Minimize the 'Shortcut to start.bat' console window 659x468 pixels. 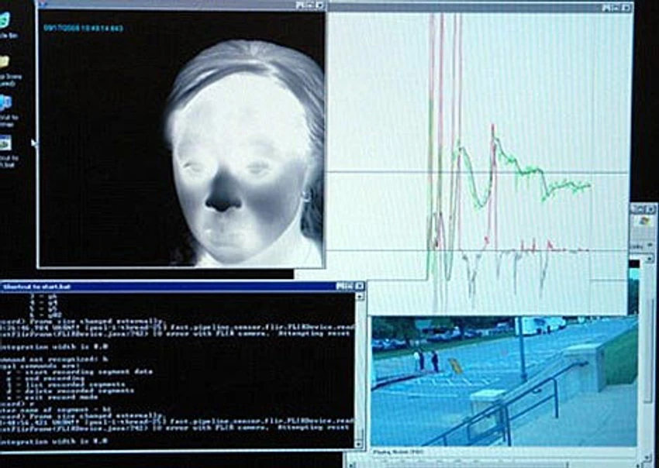[340, 286]
